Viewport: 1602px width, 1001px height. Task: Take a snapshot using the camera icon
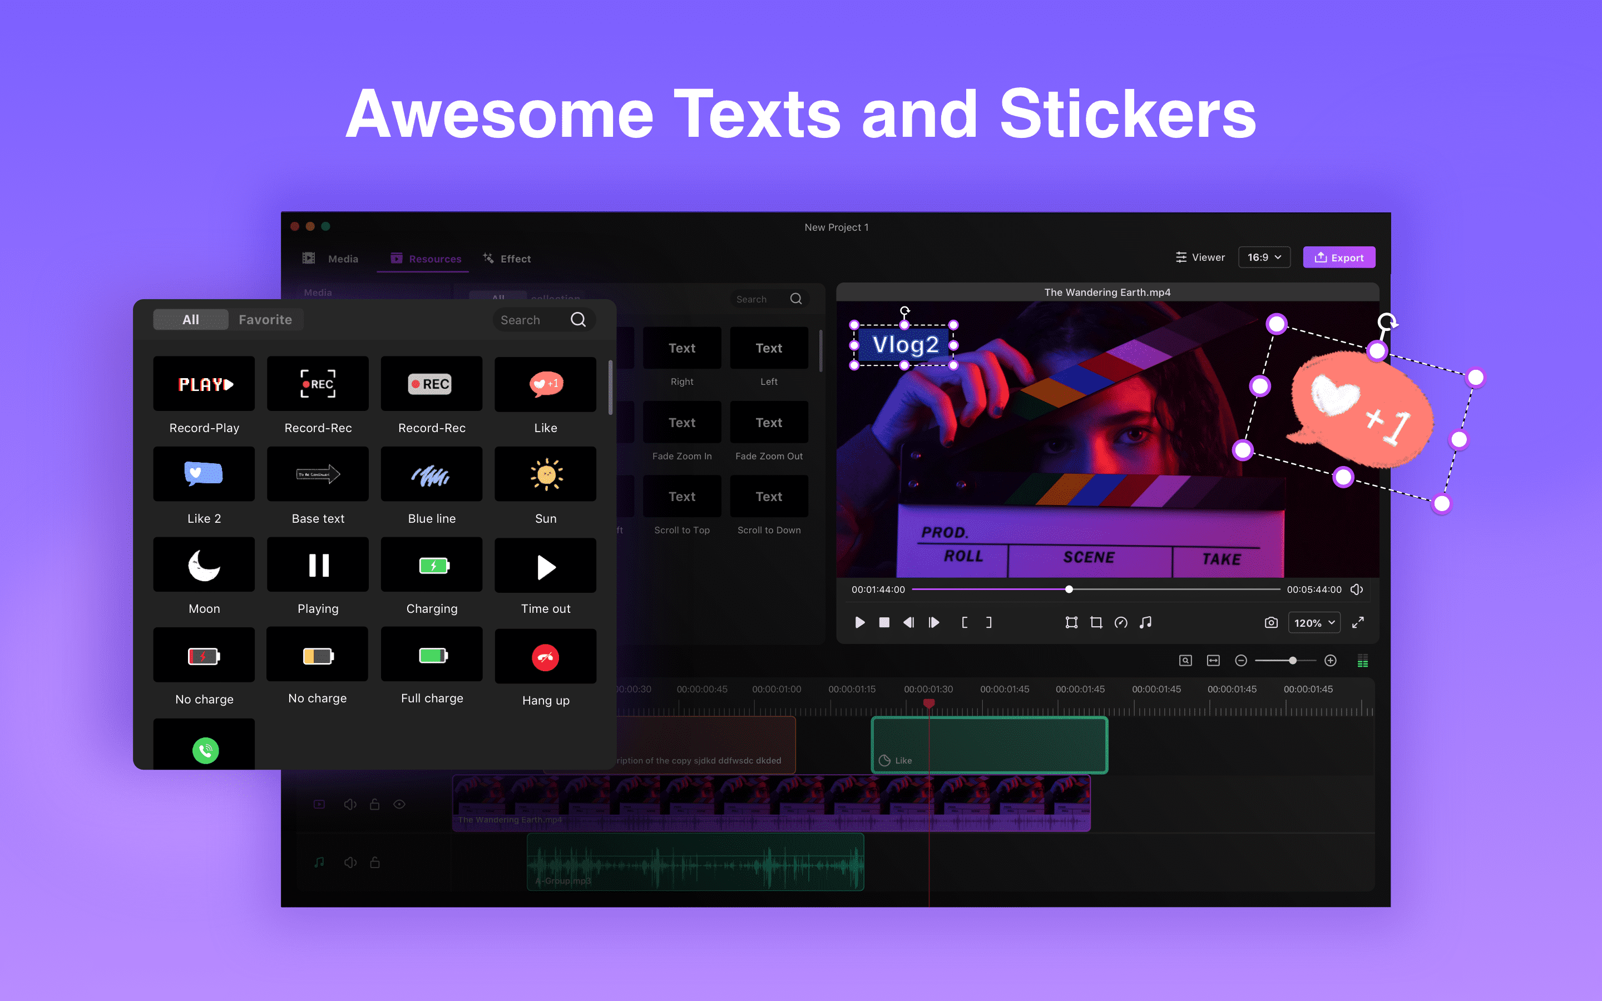click(1271, 622)
